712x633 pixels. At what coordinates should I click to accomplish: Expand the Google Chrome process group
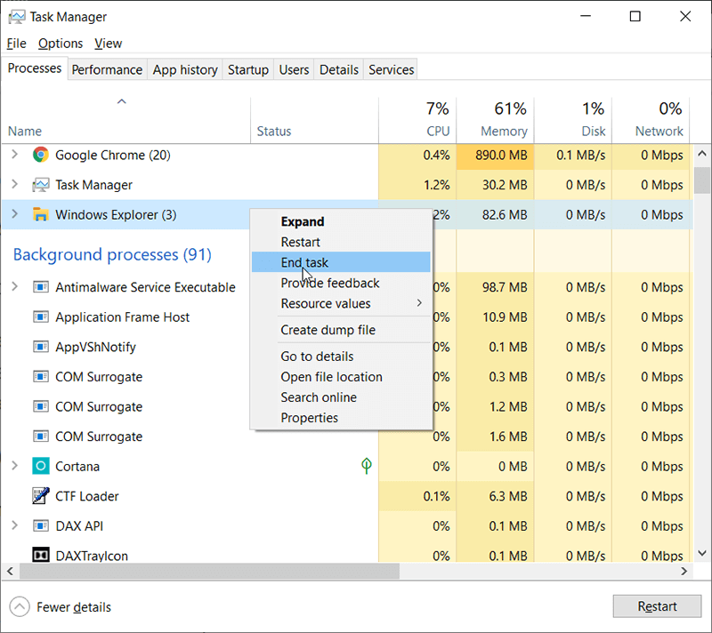[x=17, y=155]
